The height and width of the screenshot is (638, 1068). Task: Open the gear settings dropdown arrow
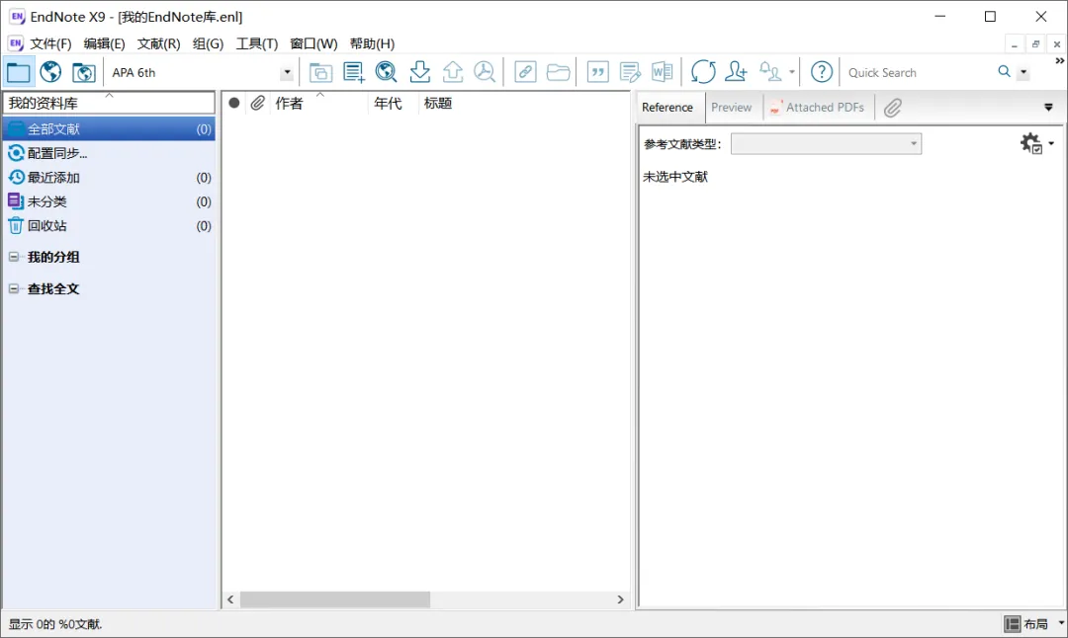[1051, 143]
